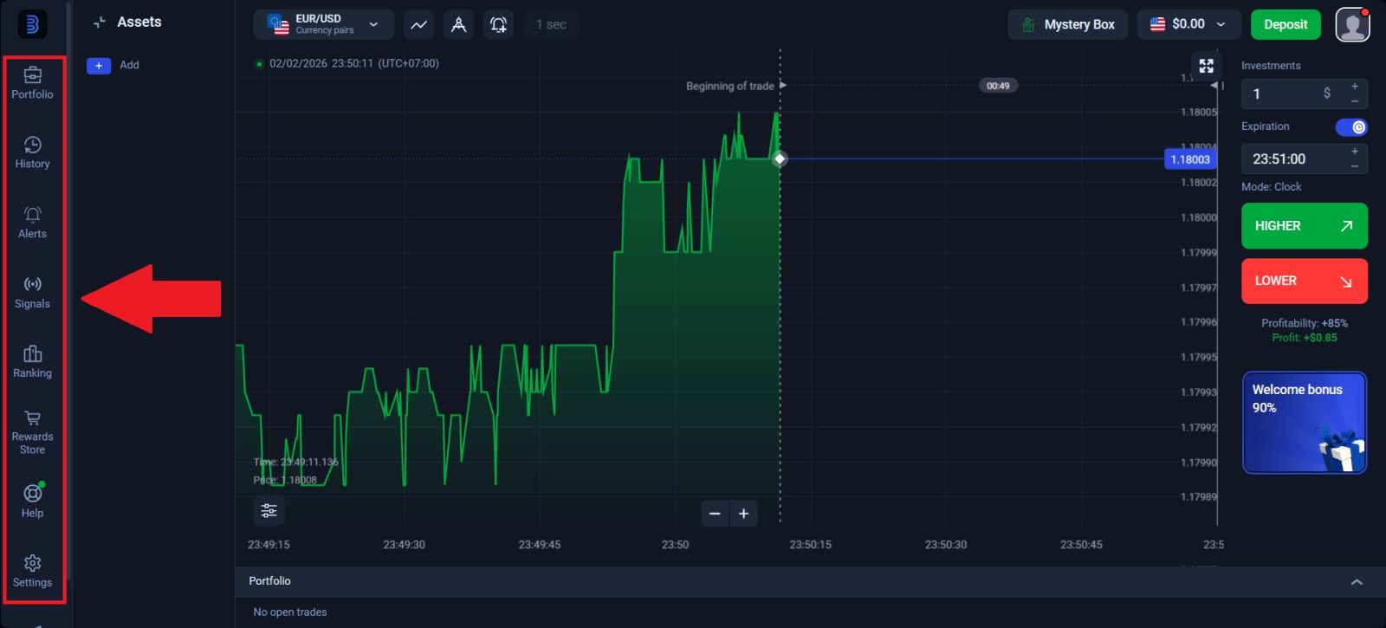Open Help in the sidebar
Viewport: 1386px width, 628px height.
[32, 501]
